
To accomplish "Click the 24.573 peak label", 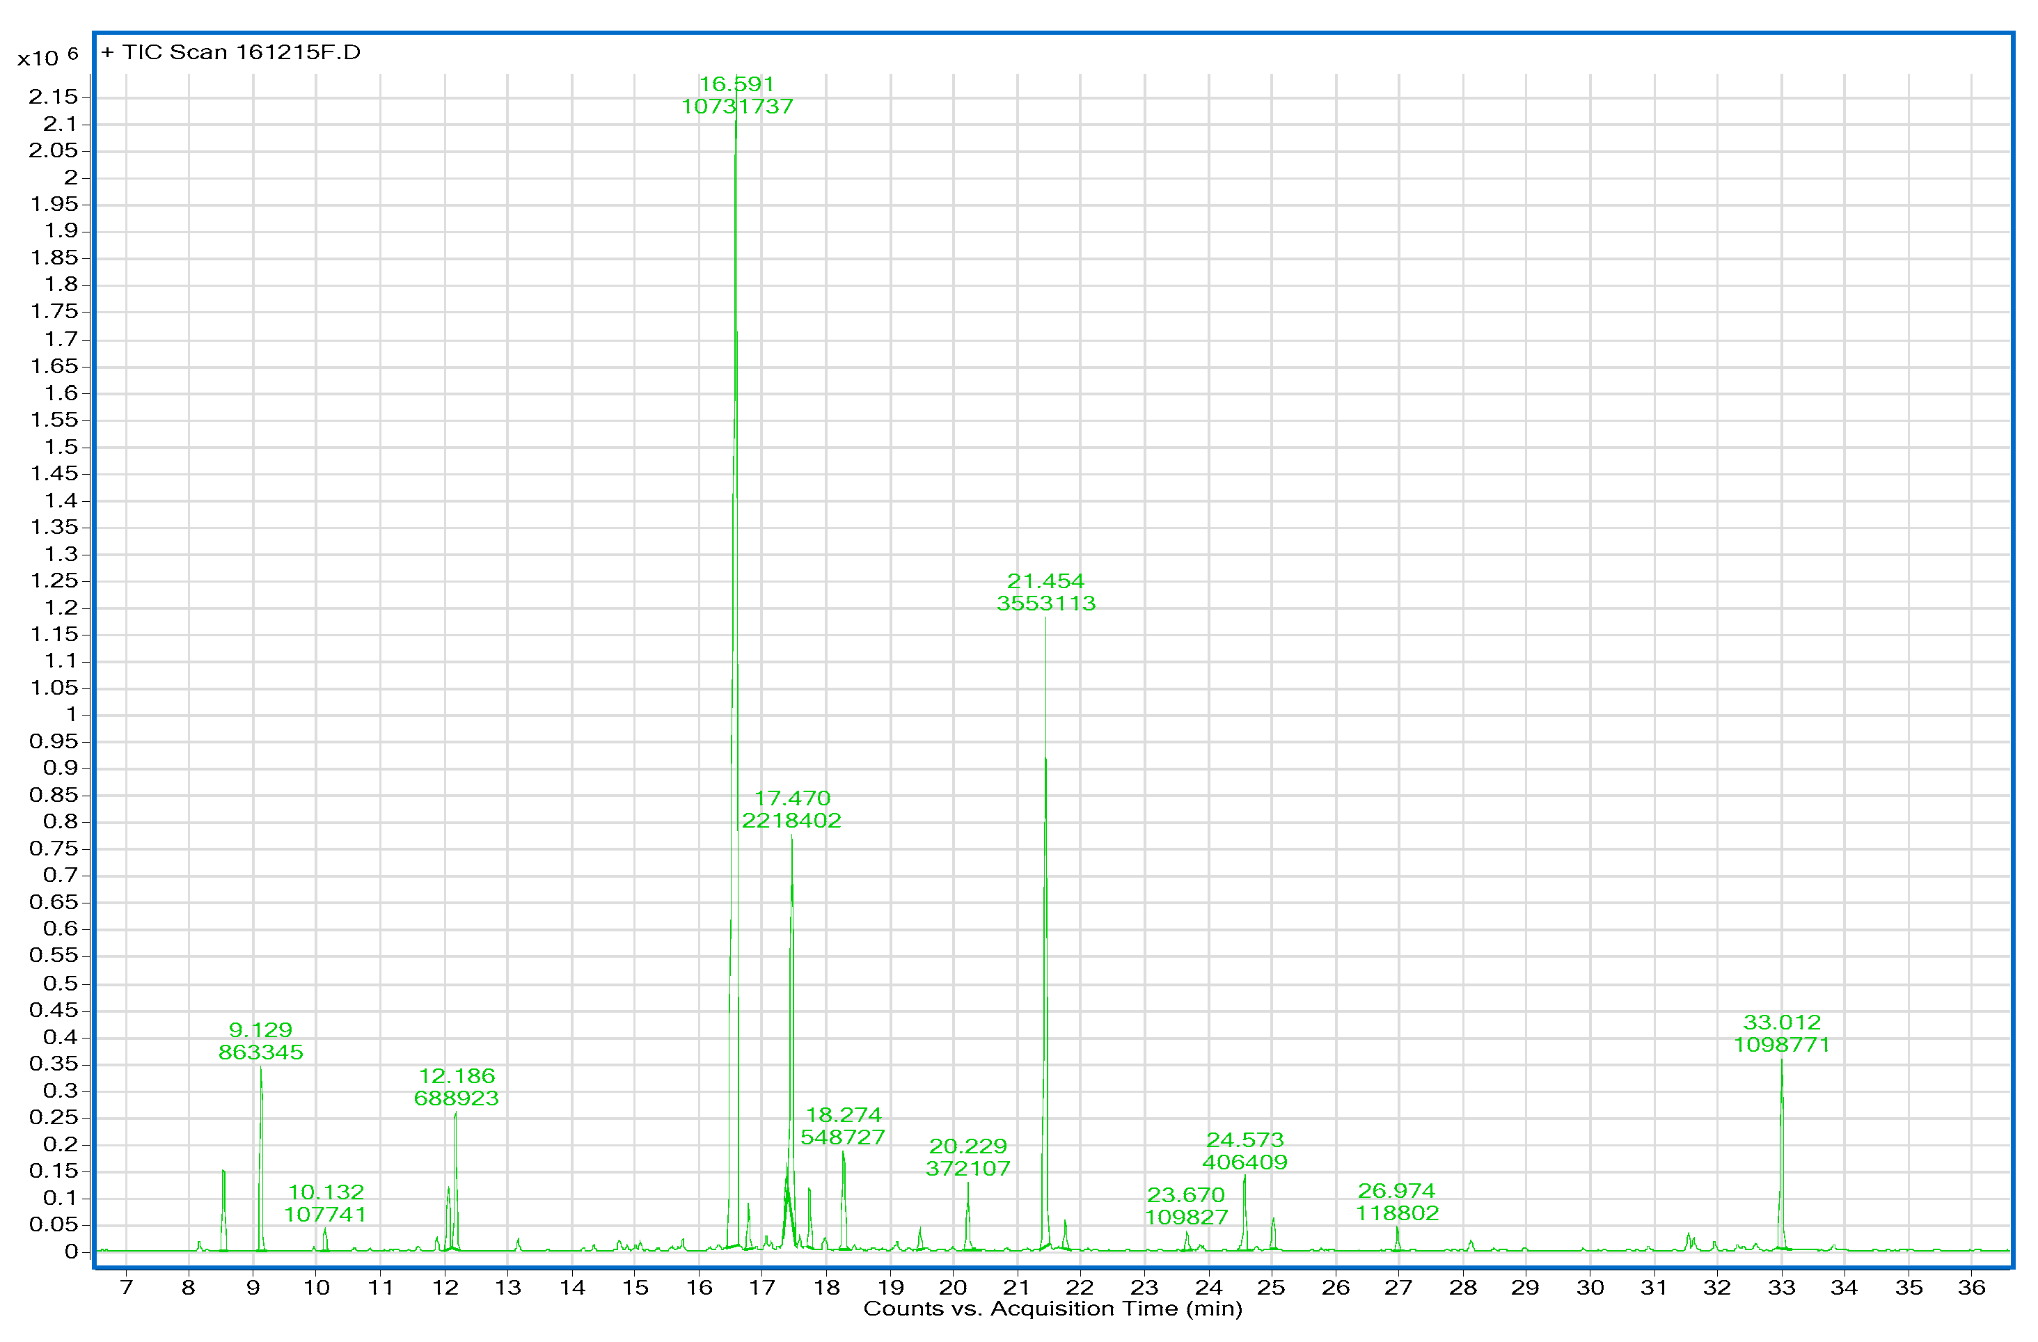I will coord(1245,1141).
